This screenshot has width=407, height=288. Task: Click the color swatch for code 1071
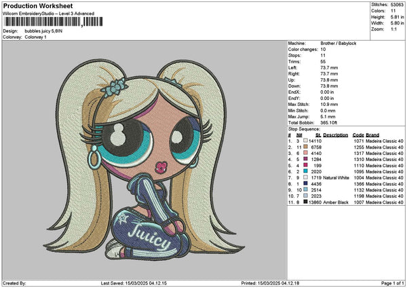[x=305, y=141]
